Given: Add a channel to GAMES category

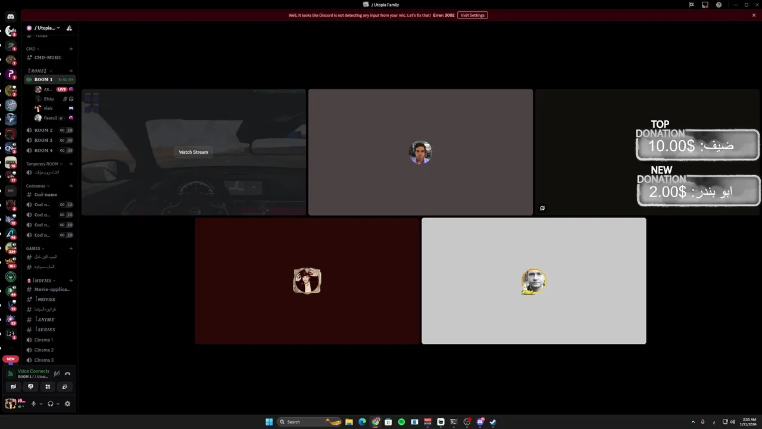Looking at the screenshot, I should click(71, 248).
